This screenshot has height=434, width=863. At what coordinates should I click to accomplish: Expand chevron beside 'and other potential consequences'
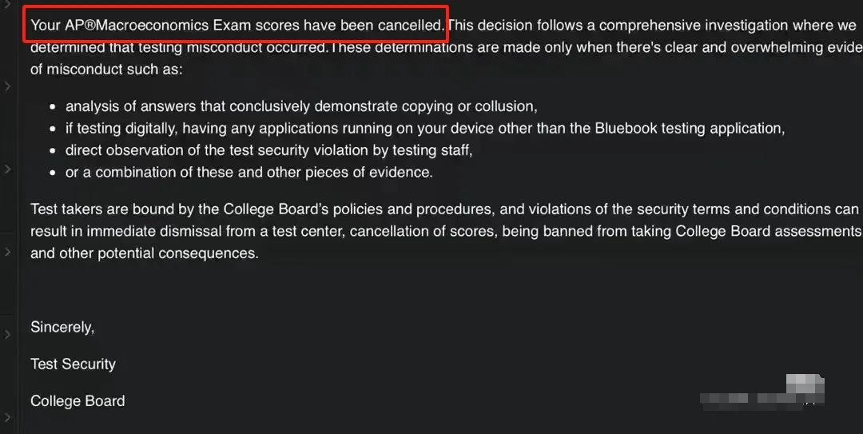[7, 253]
